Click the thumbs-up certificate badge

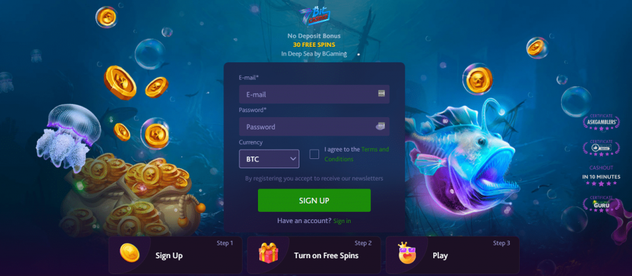601,148
